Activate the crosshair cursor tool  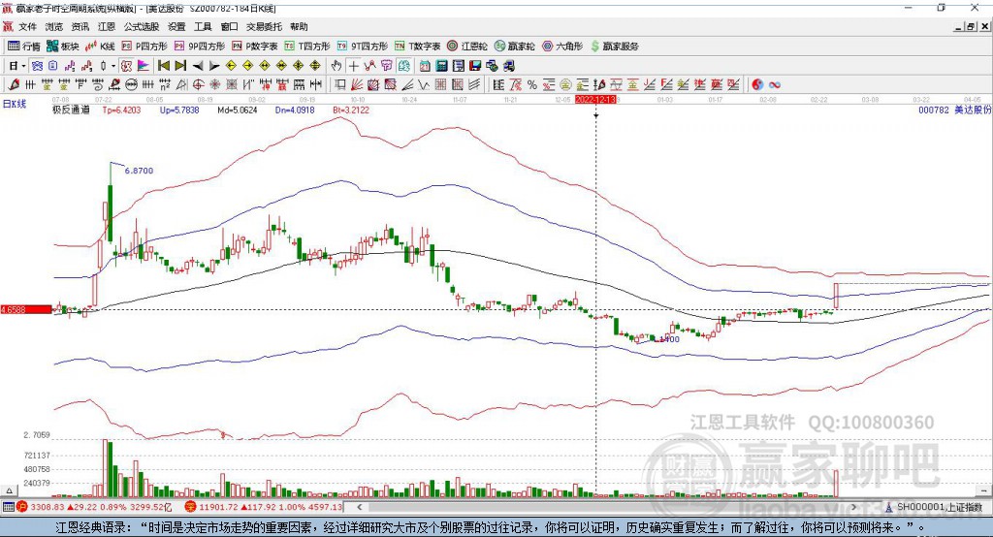tap(353, 66)
